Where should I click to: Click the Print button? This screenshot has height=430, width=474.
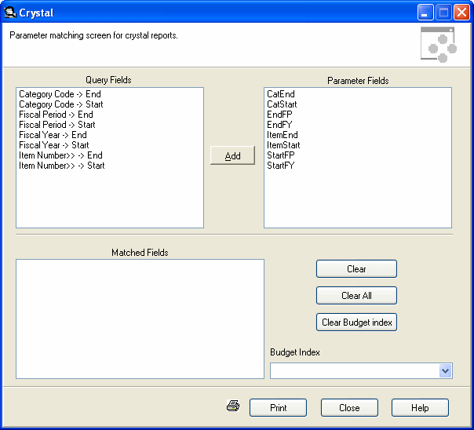click(x=278, y=407)
